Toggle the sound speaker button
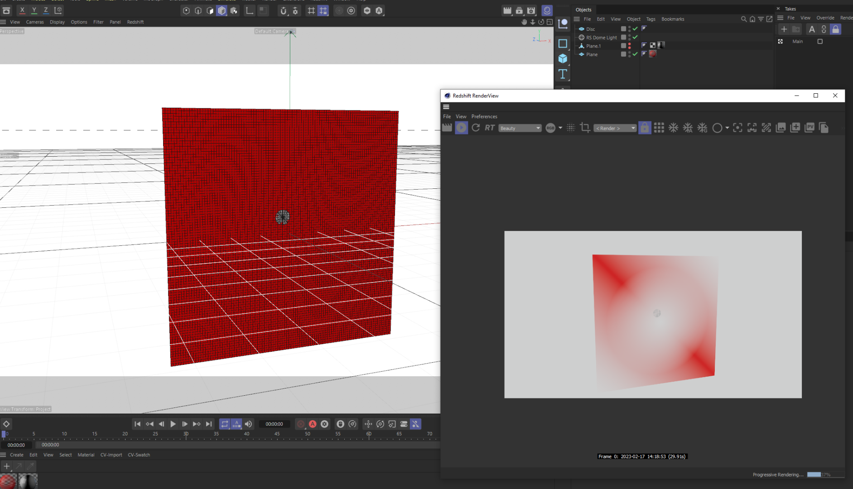The height and width of the screenshot is (489, 853). [248, 424]
